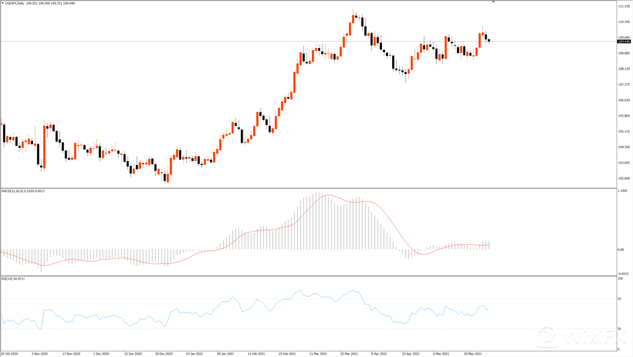Viewport: 633px width, 357px height.
Task: Select the MACD(12,26,9) indicator label
Action: (x=14, y=191)
